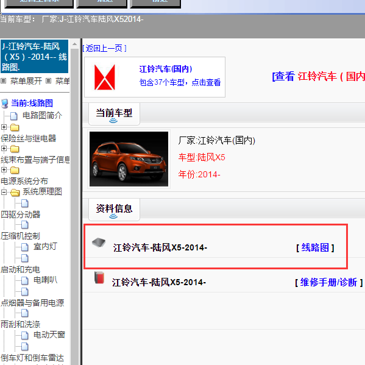Click the 当前:线路图 computer icon
Image resolution: width=365 pixels, height=365 pixels.
(x=5, y=104)
